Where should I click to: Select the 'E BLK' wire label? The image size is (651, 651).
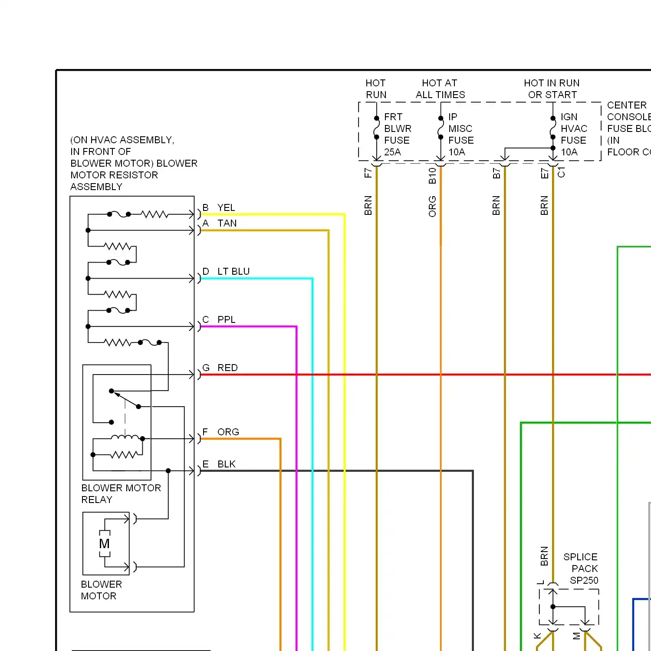[219, 464]
